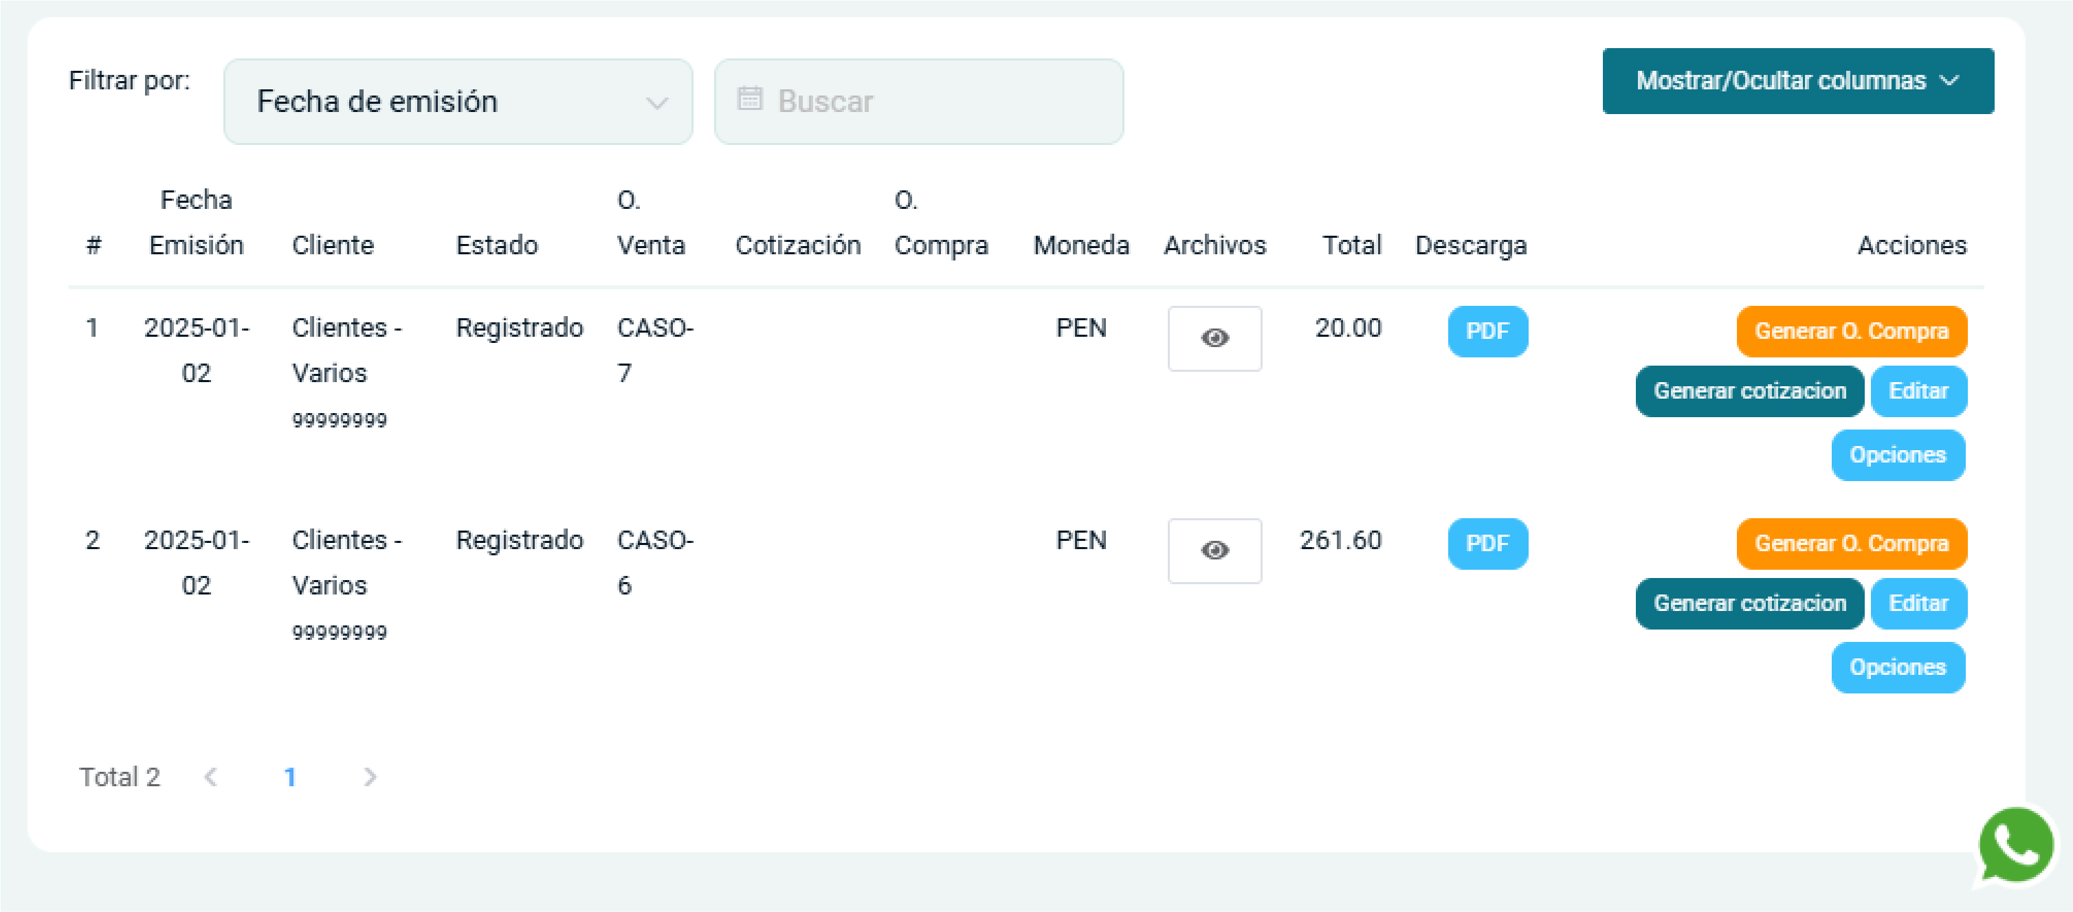Select page 1 in pagination

[x=289, y=777]
